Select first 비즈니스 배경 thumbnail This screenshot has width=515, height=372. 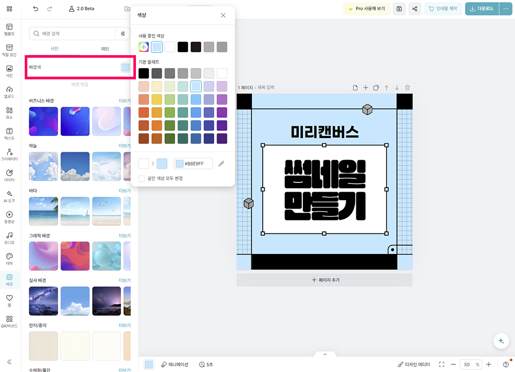(43, 121)
